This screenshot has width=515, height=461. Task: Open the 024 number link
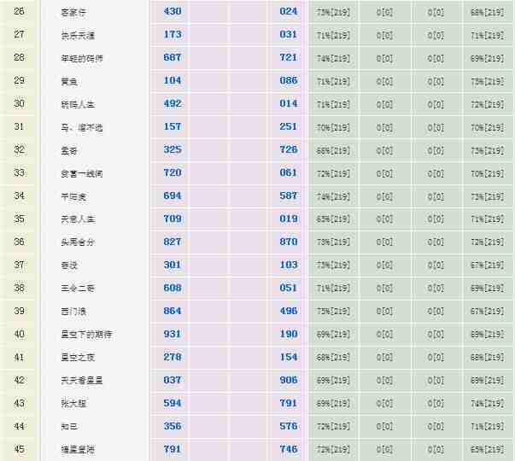tap(288, 12)
